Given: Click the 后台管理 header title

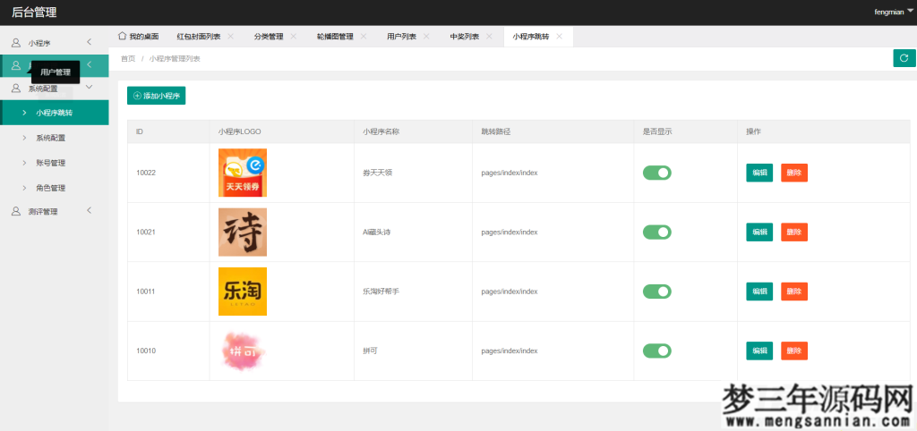Looking at the screenshot, I should [x=35, y=13].
